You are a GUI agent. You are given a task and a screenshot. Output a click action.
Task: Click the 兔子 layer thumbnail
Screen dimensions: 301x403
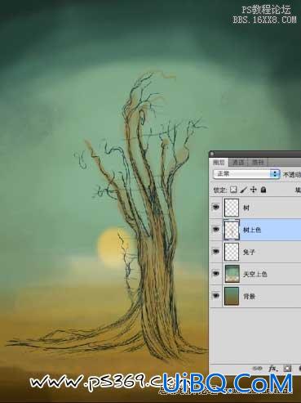(232, 252)
